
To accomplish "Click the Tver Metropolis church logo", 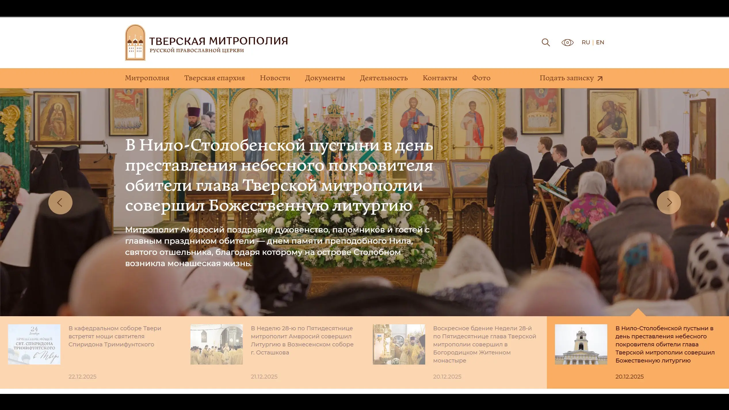I will [x=135, y=43].
